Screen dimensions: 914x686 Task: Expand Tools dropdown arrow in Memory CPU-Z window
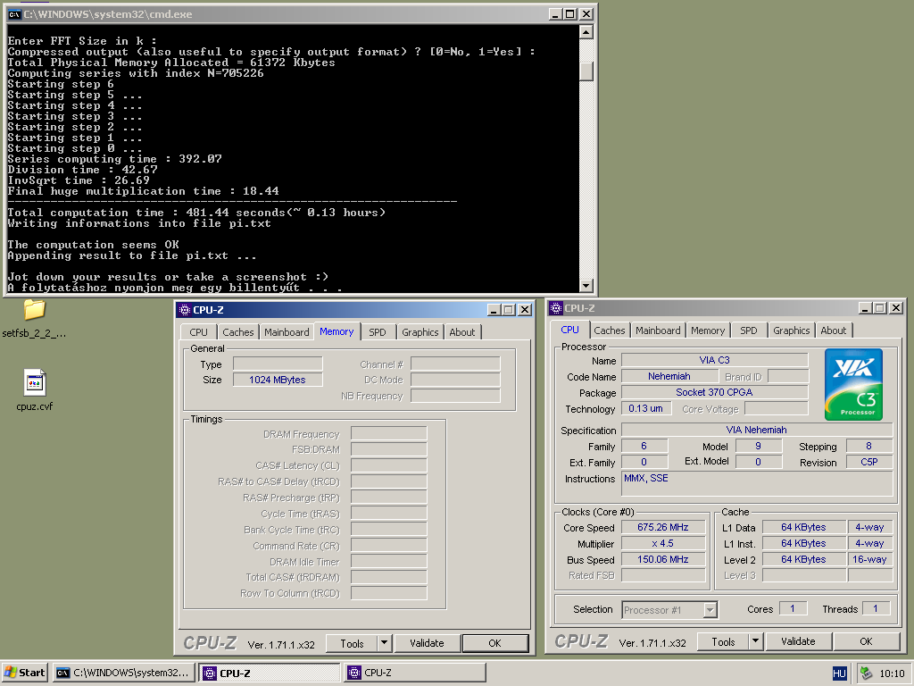(x=384, y=643)
